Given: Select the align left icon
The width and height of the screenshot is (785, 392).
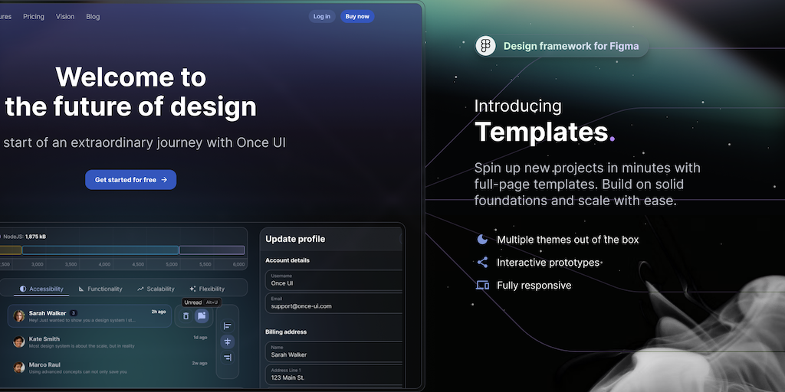Looking at the screenshot, I should [x=227, y=326].
